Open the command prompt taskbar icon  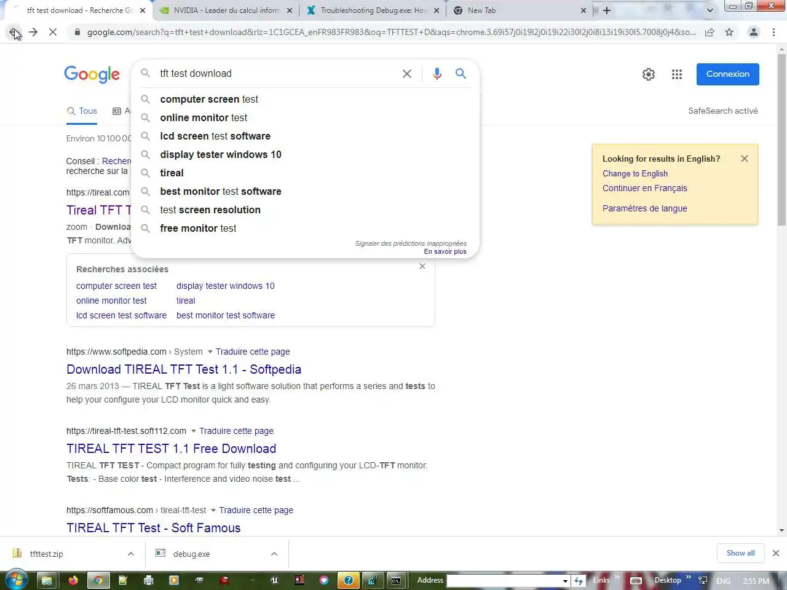[396, 580]
